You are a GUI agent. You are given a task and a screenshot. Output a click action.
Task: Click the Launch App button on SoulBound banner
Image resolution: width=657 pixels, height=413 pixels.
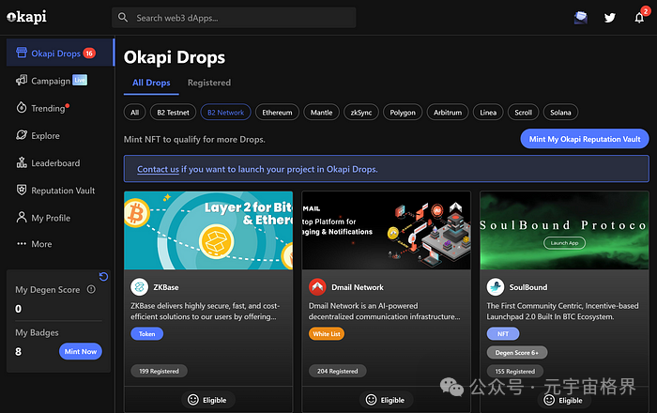coord(564,243)
